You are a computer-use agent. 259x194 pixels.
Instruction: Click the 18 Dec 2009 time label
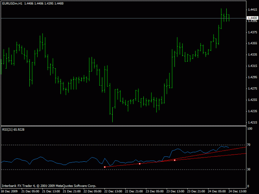pos(9,191)
